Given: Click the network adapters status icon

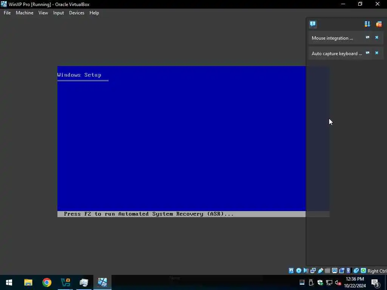Looking at the screenshot, I should (x=313, y=271).
